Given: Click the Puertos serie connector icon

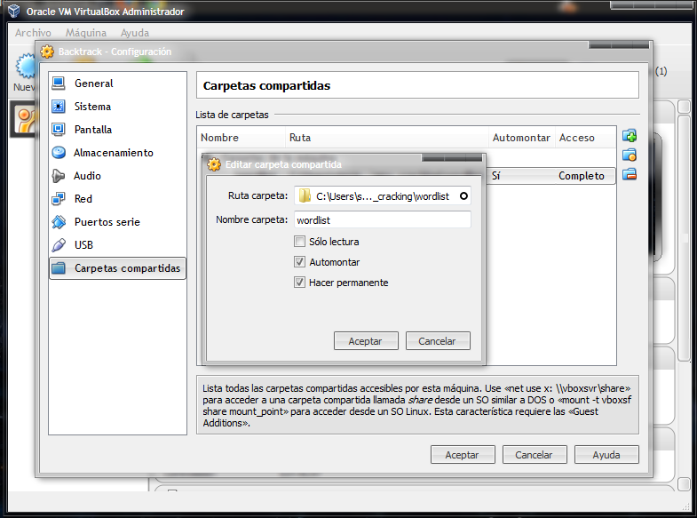Looking at the screenshot, I should [x=59, y=222].
